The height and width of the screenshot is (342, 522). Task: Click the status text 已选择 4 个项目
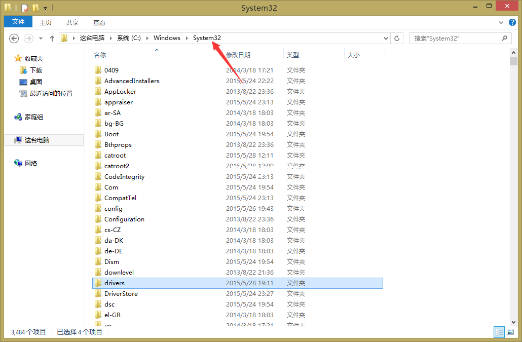80,332
